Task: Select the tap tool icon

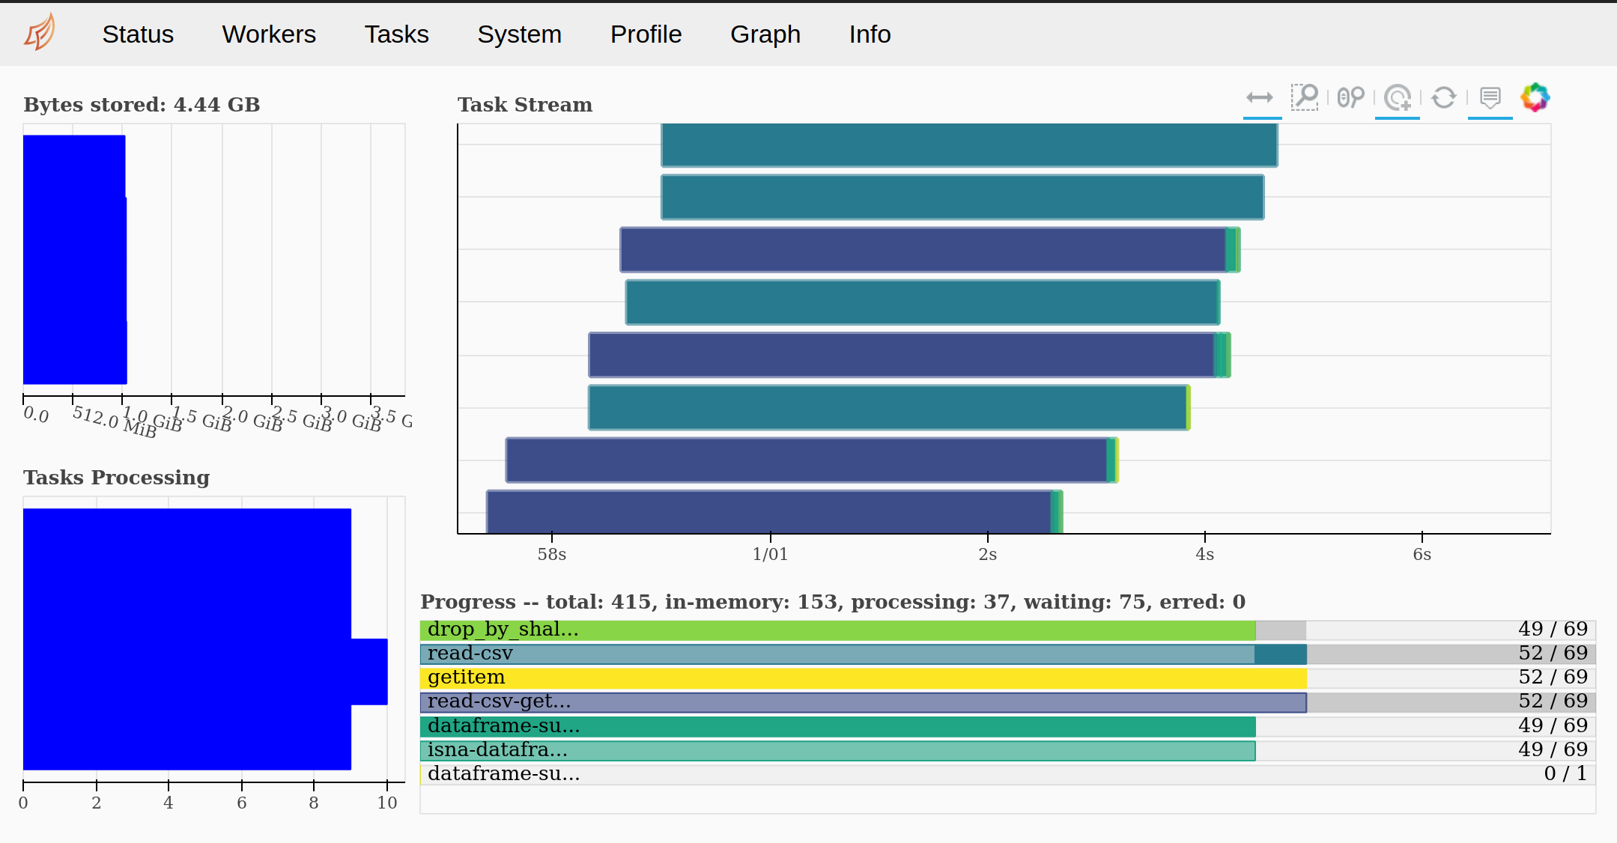Action: pos(1398,97)
